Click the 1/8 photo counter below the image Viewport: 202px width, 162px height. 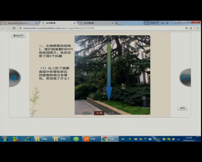coord(99,113)
